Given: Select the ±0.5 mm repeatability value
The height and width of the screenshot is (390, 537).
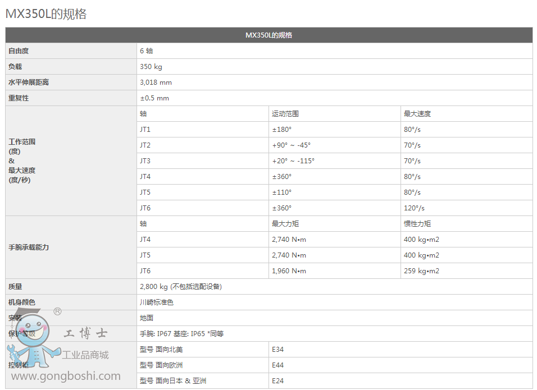Looking at the screenshot, I should pyautogui.click(x=154, y=98).
